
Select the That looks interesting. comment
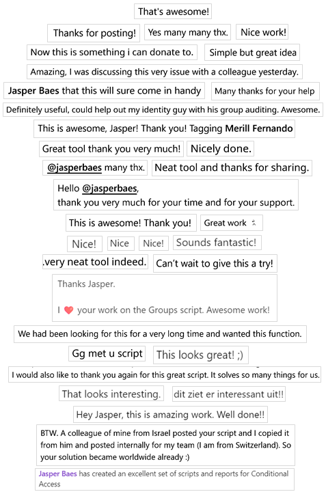111,394
